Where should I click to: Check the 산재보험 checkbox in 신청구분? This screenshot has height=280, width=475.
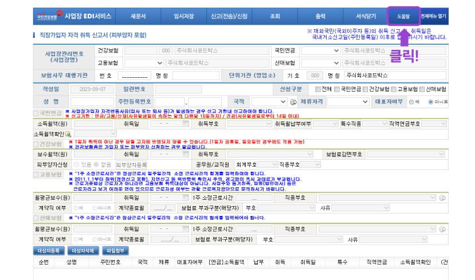[x=423, y=89]
